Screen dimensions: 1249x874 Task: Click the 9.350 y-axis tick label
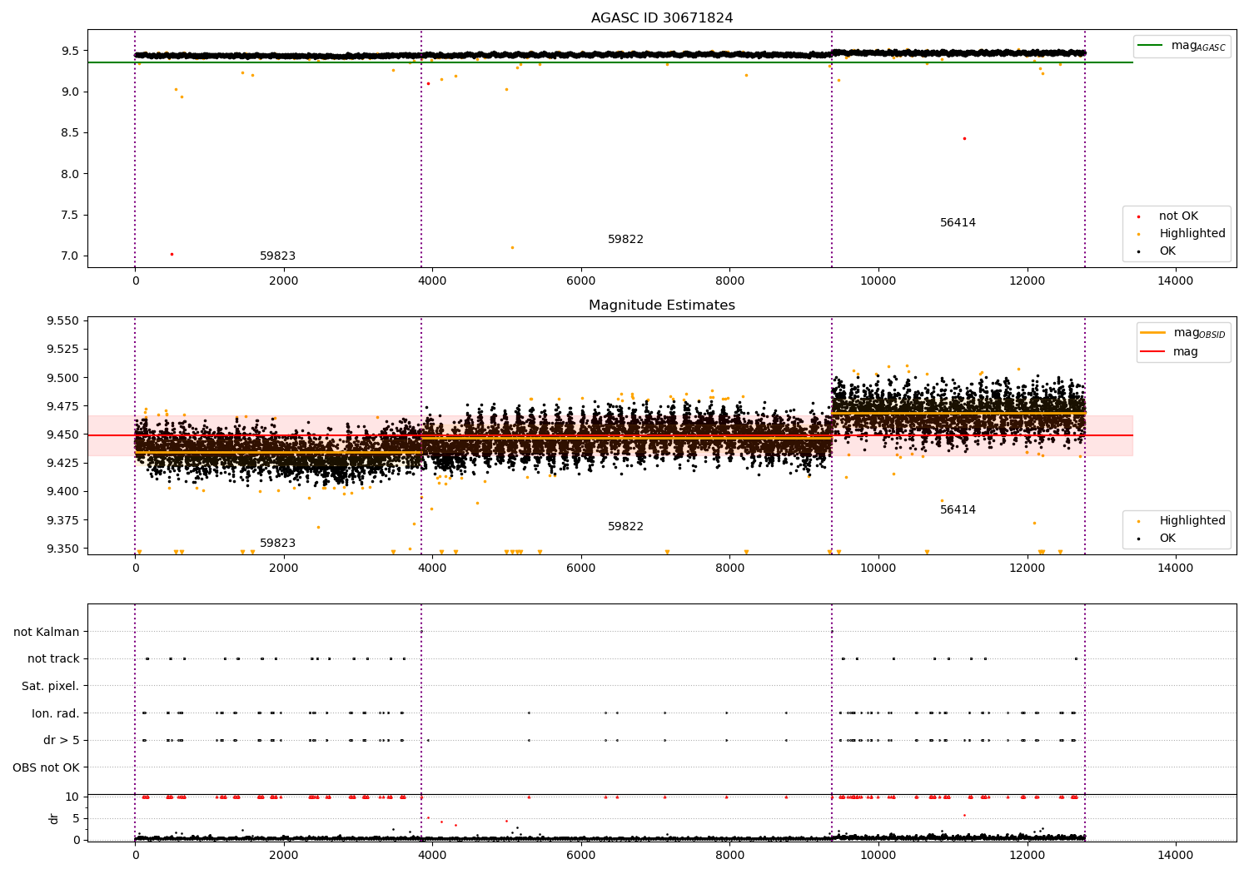(x=62, y=549)
